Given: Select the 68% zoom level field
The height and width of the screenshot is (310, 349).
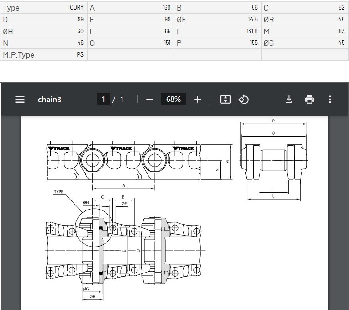Looking at the screenshot, I should (x=173, y=99).
